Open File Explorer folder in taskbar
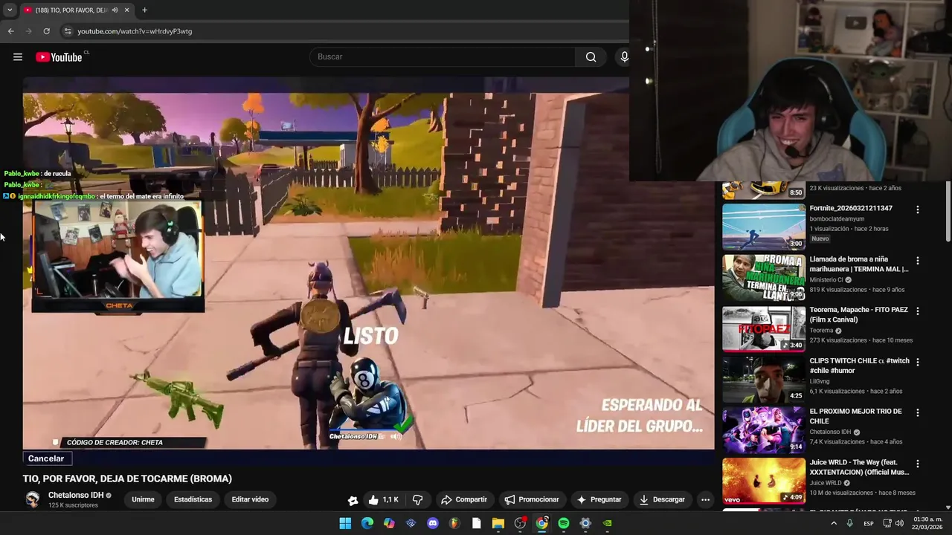This screenshot has height=535, width=952. click(x=498, y=523)
